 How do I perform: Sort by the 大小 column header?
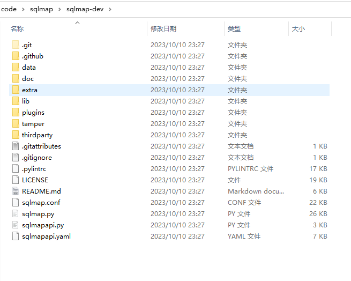[x=298, y=29]
